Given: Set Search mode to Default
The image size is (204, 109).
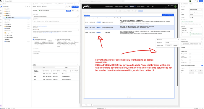Looking at the screenshot, I should [x=169, y=45].
